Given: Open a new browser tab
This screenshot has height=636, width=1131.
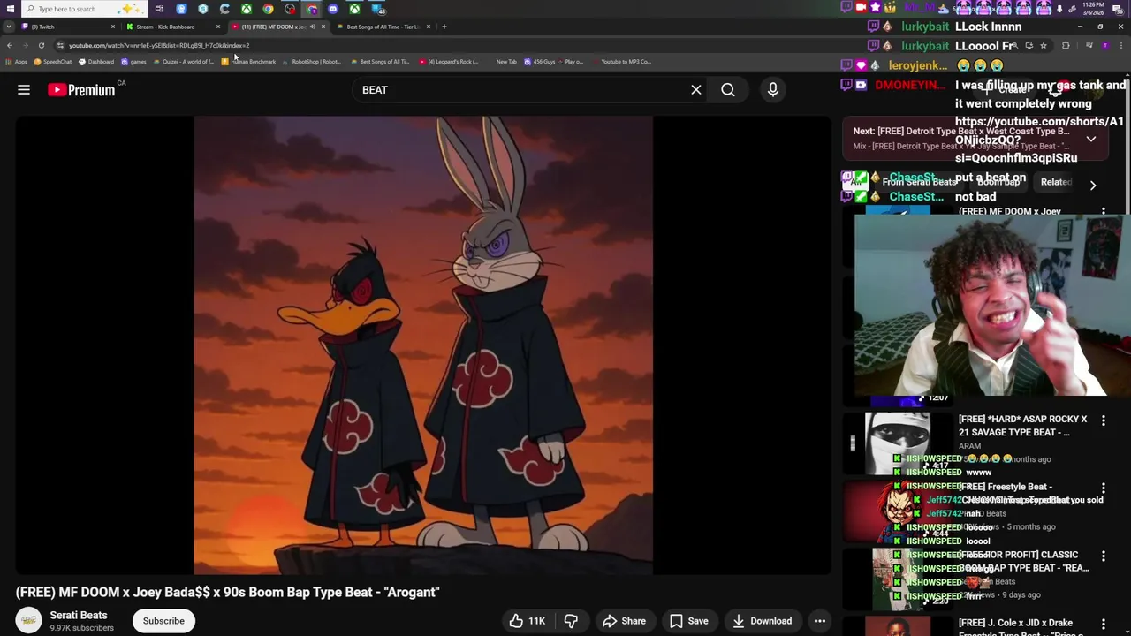Looking at the screenshot, I should (444, 26).
